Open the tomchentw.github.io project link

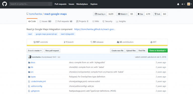pyautogui.click(x=95, y=29)
